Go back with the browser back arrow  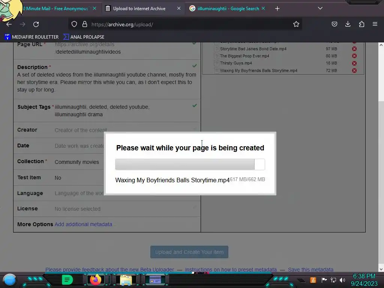pyautogui.click(x=9, y=24)
